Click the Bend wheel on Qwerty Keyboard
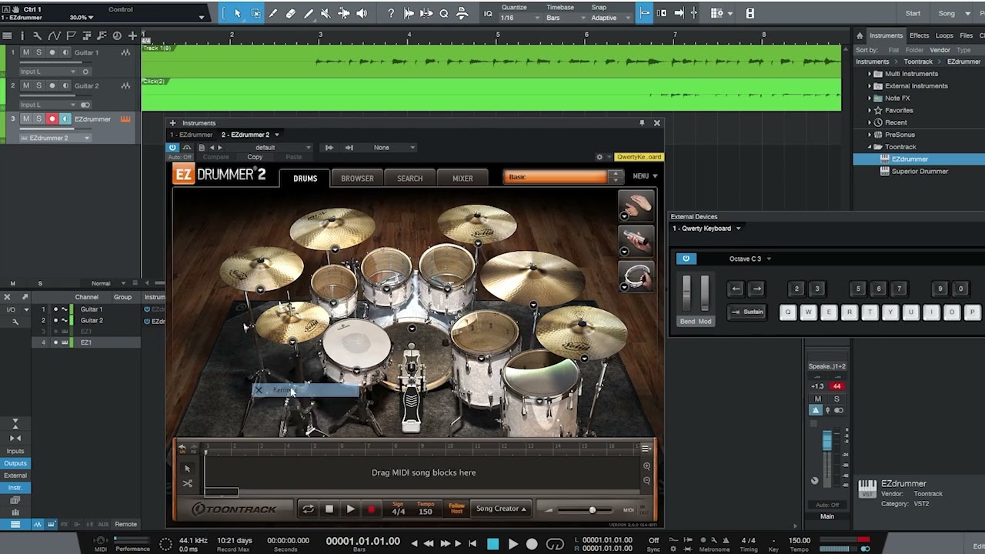Screen dimensions: 985x554 coord(687,294)
